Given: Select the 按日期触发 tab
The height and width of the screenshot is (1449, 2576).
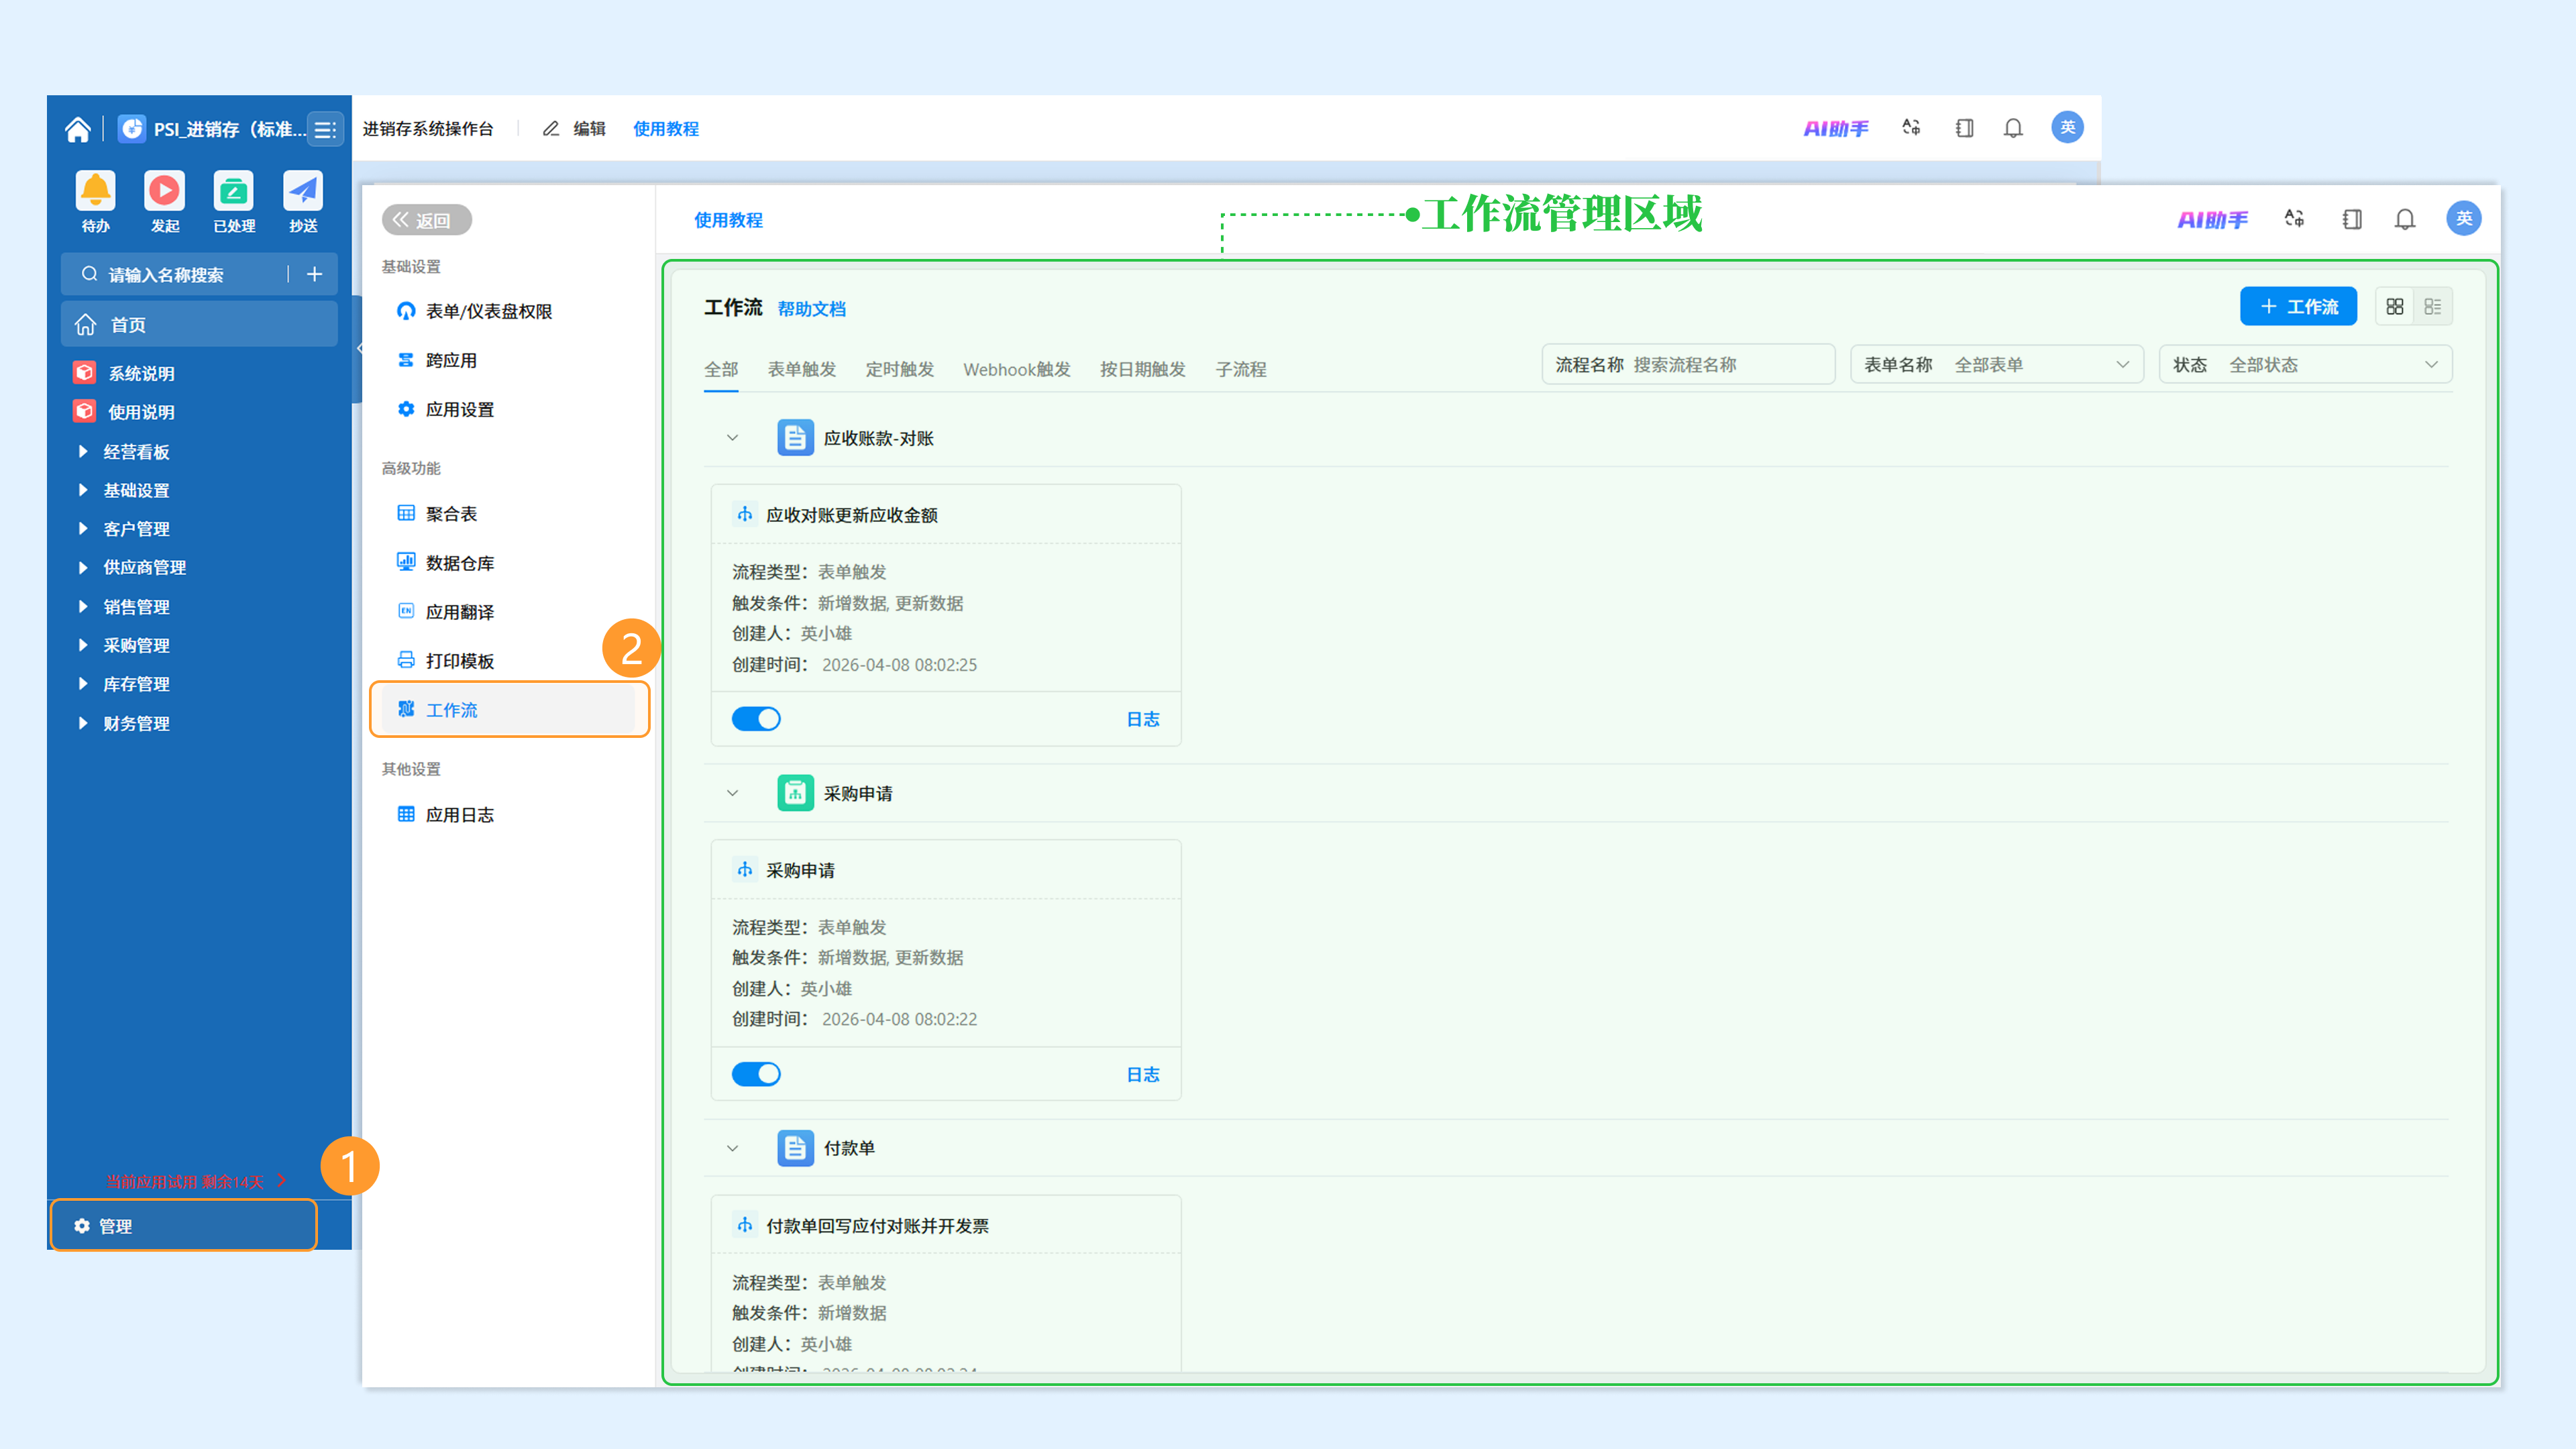Looking at the screenshot, I should (1143, 369).
